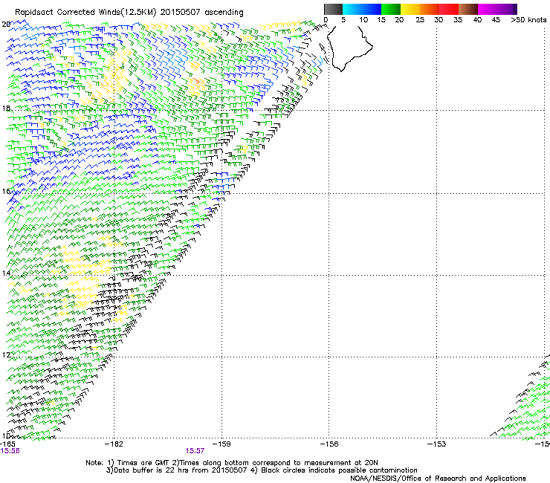Image resolution: width=550 pixels, height=483 pixels.
Task: Click the dark purple >50 knots swatch
Action: [514, 9]
